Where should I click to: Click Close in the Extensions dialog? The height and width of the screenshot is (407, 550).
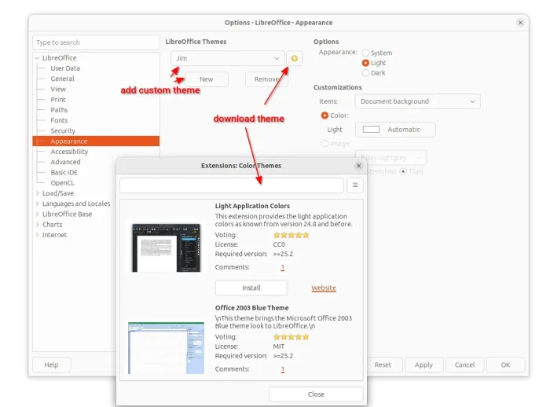tap(316, 394)
